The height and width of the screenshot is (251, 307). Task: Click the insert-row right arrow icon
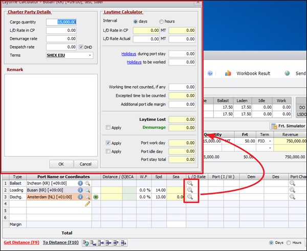[108, 243]
